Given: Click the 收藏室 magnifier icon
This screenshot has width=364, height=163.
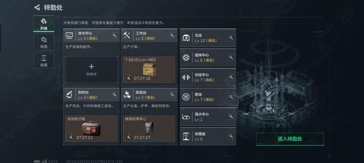Looking at the screenshot, I should (x=231, y=136).
